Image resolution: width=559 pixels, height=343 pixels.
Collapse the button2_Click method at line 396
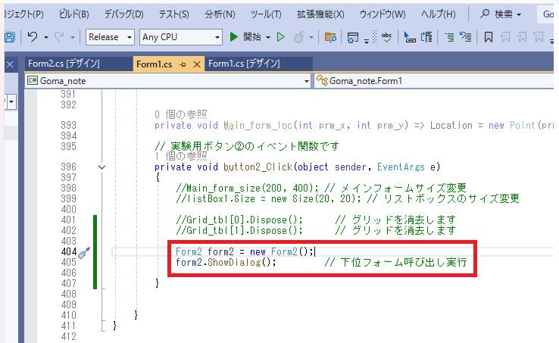pyautogui.click(x=102, y=167)
